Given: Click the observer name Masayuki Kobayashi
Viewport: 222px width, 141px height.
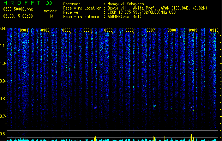Looking at the screenshot, I should click(x=127, y=4).
